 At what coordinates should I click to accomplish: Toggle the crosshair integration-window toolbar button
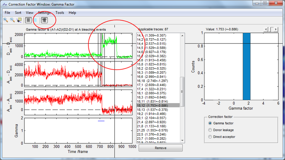tap(44, 20)
